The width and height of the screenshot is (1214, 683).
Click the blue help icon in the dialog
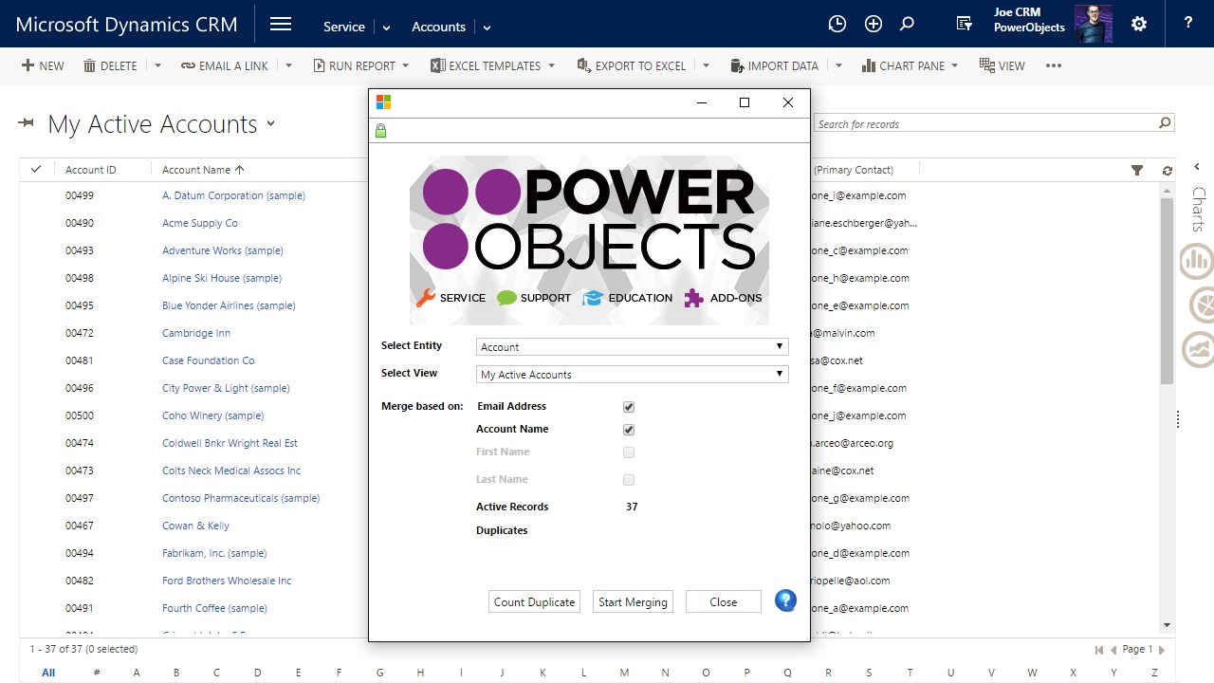(785, 600)
